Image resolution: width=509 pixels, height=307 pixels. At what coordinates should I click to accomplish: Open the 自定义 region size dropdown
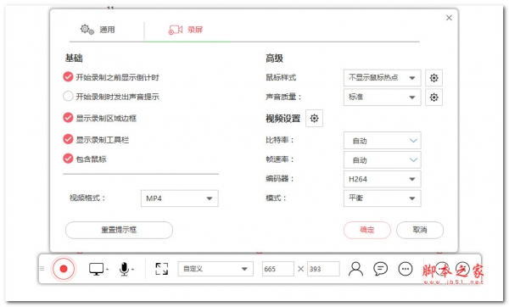[x=215, y=269]
